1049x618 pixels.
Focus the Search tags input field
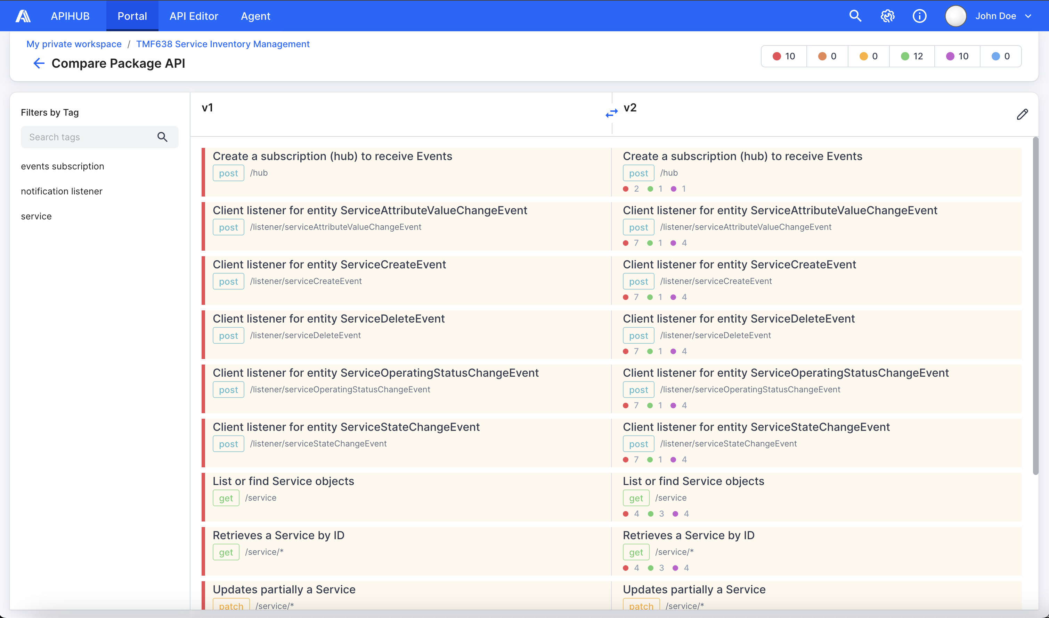click(100, 137)
